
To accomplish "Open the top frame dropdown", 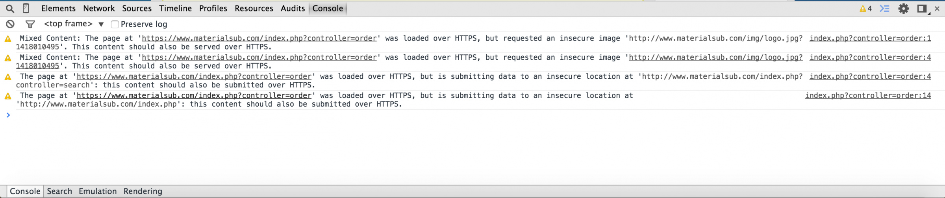I will pyautogui.click(x=74, y=24).
